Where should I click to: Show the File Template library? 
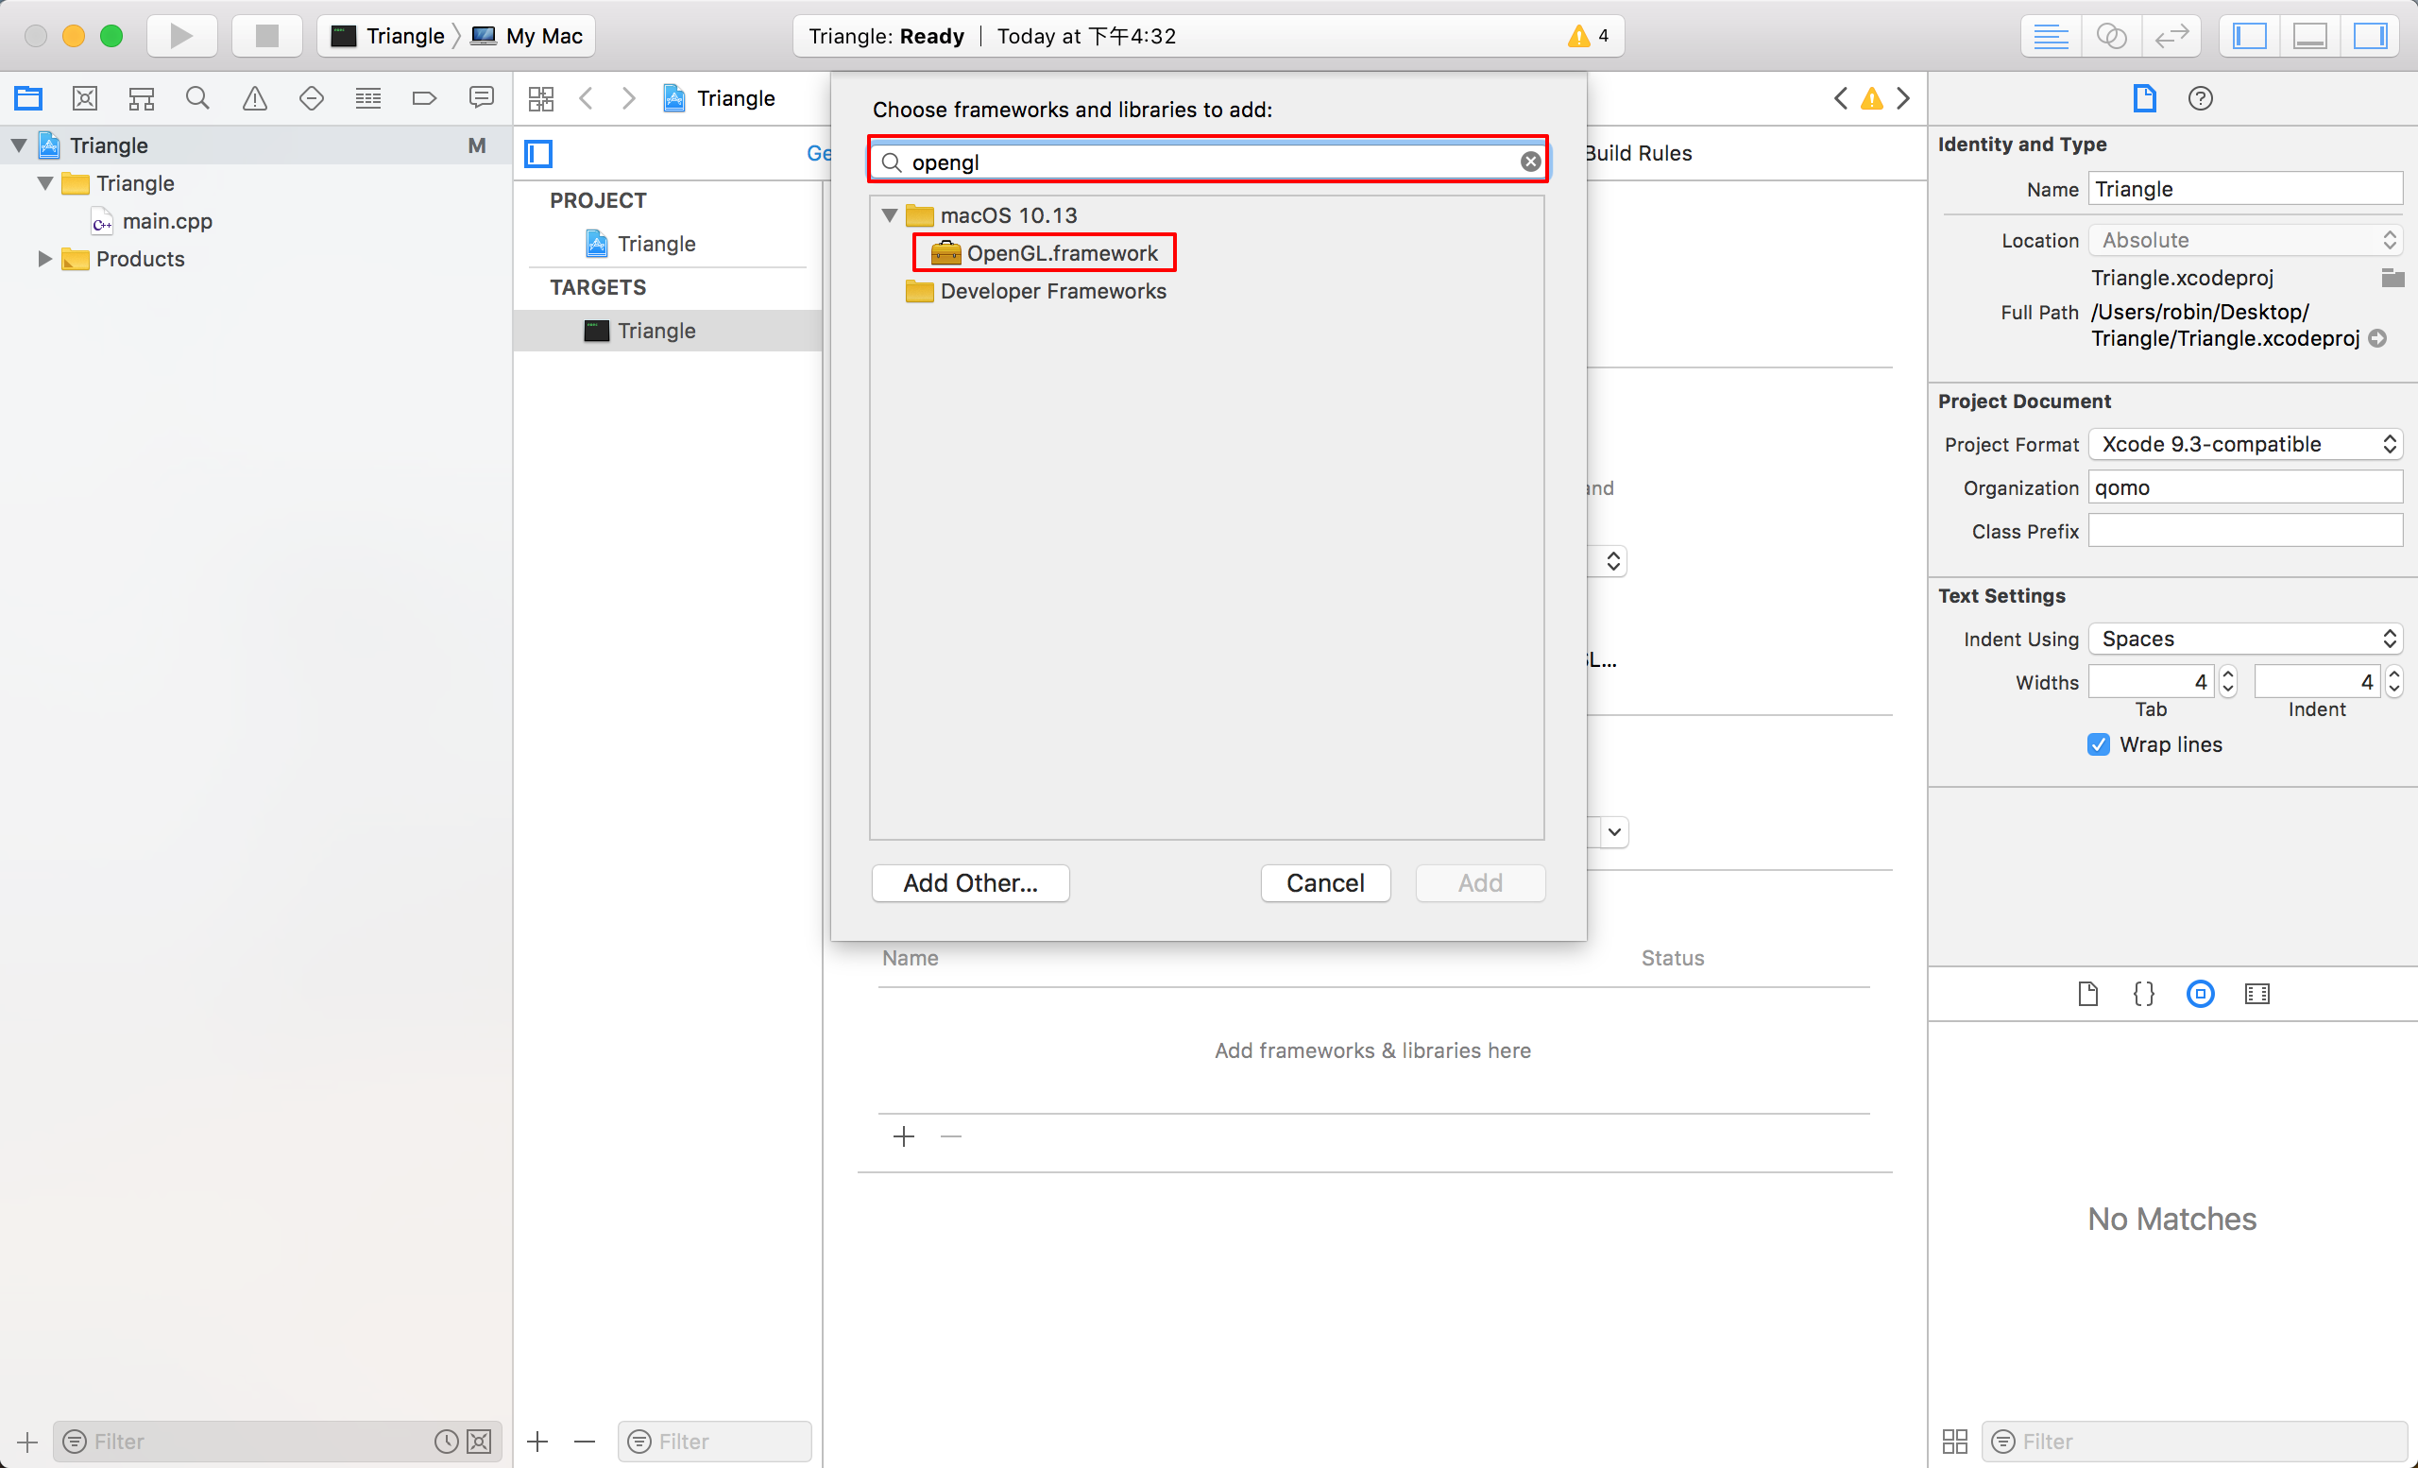pos(2087,994)
